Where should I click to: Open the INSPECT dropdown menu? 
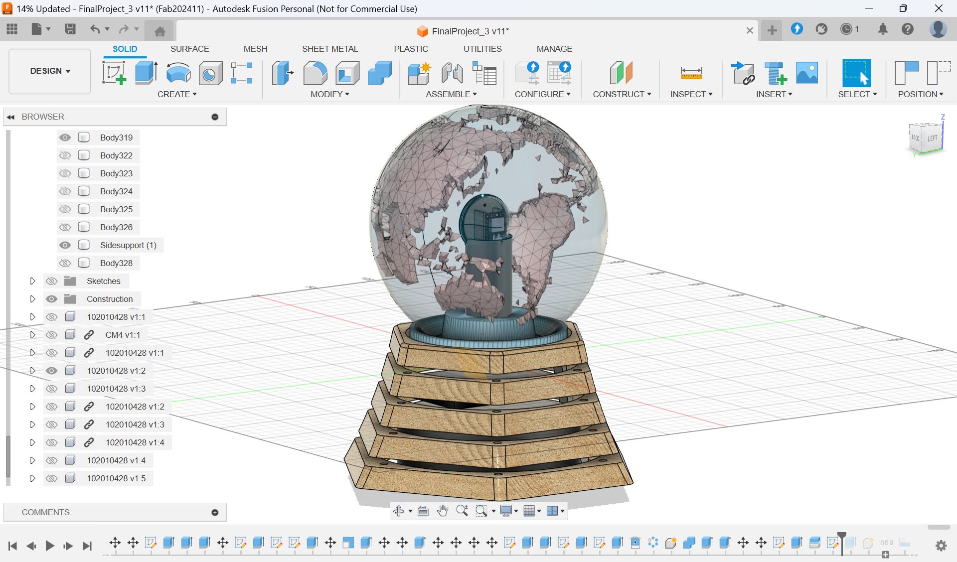(x=691, y=94)
